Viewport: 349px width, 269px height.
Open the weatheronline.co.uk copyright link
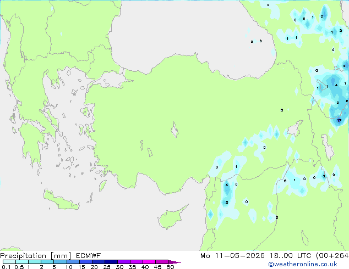[303, 264]
